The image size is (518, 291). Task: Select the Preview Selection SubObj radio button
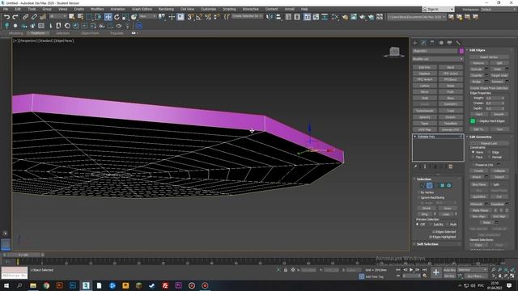click(x=431, y=225)
